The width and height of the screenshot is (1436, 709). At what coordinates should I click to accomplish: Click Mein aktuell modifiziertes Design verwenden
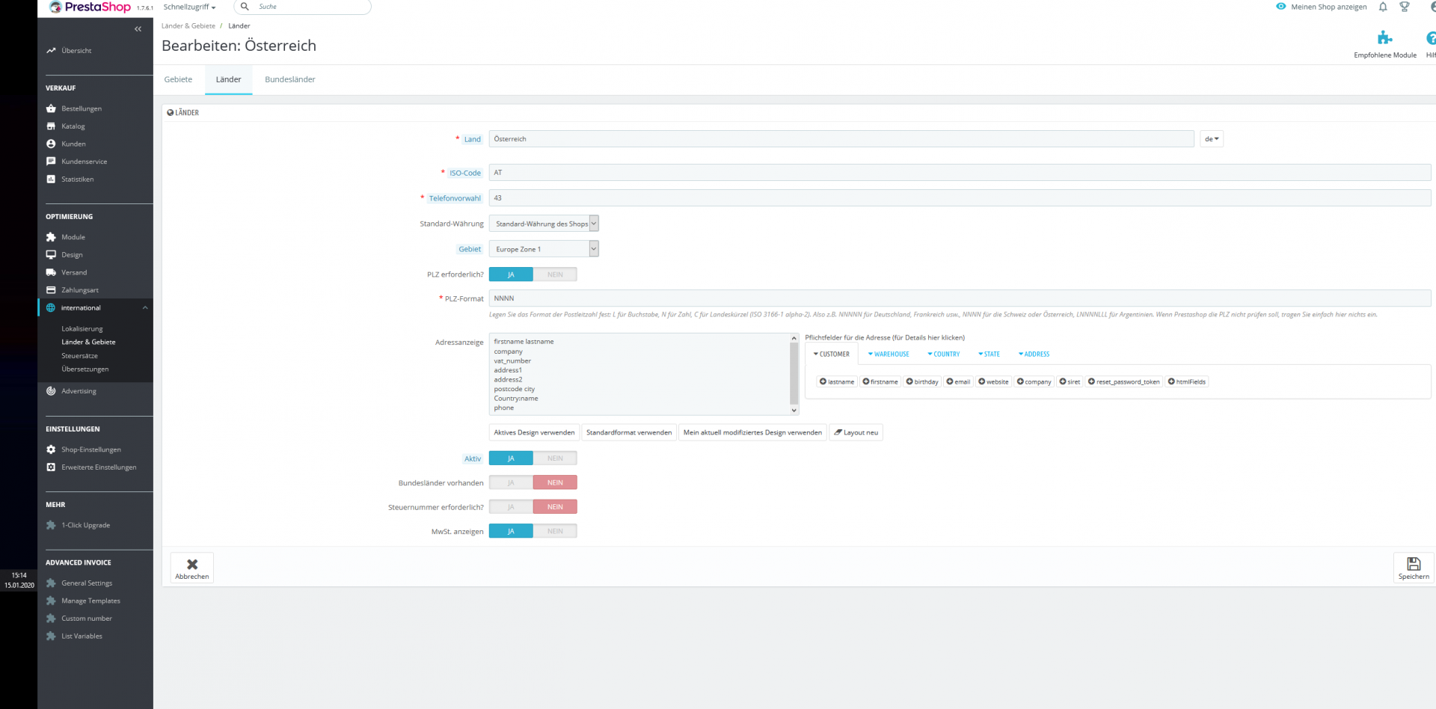752,432
